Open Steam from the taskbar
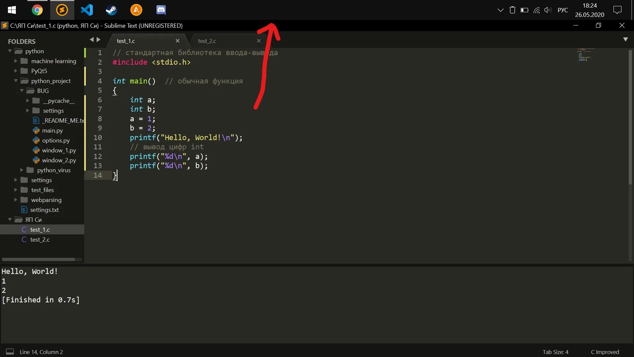Screen dimensions: 634x357 pos(111,10)
